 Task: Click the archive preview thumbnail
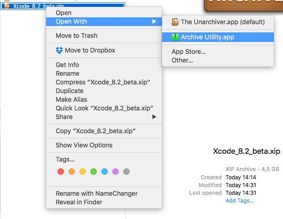[x=244, y=5]
